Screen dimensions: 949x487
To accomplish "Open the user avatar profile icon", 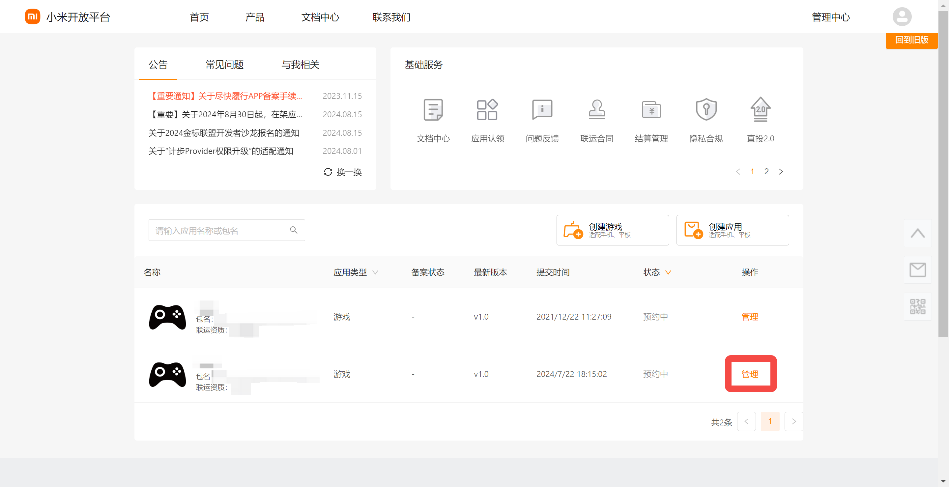I will click(902, 16).
